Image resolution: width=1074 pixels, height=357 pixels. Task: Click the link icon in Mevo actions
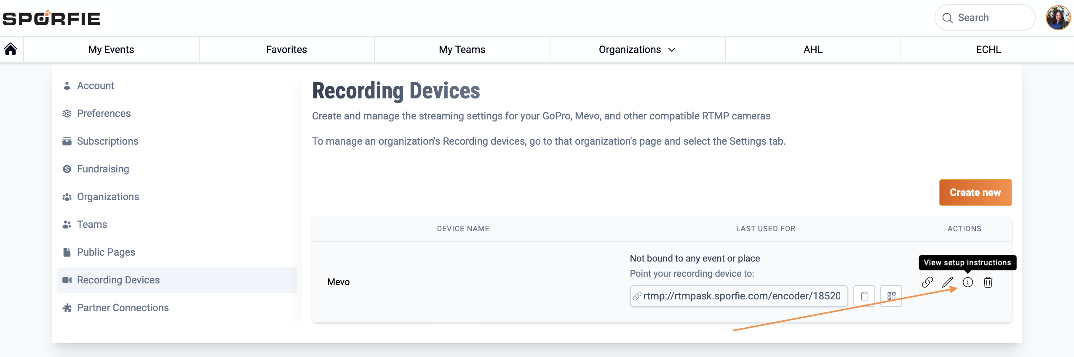927,282
